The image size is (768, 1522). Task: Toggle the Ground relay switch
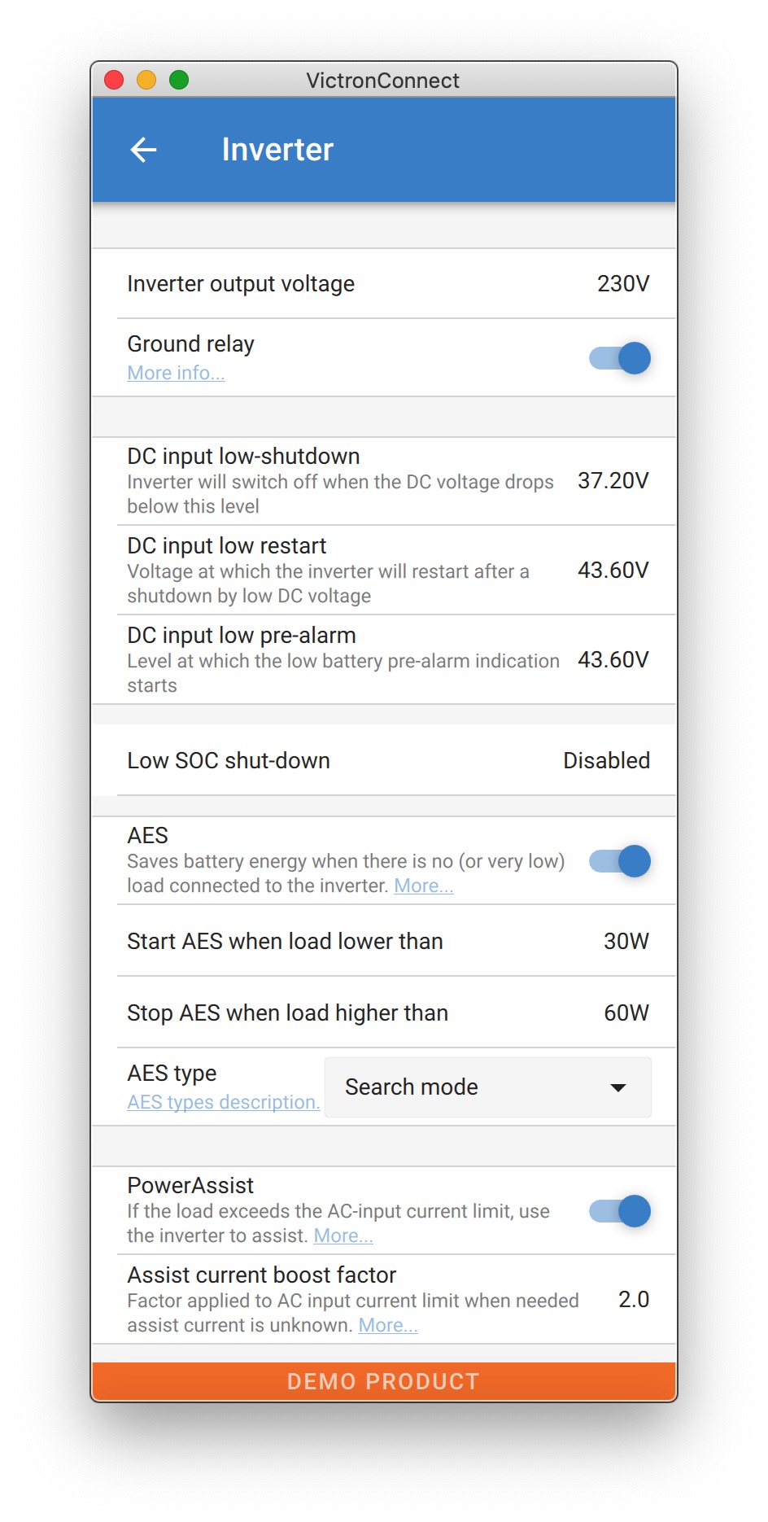(620, 358)
